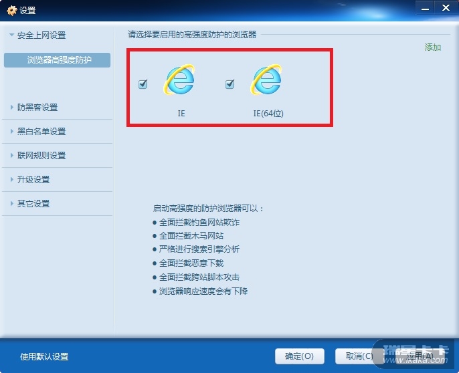Click 严格进行搜索引擎分析 bullet text
This screenshot has height=373, width=459.
click(x=199, y=249)
